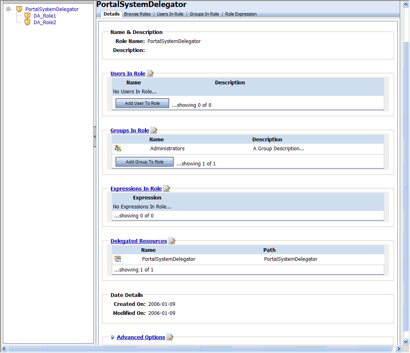Click the Created On date 2006-01-09
The height and width of the screenshot is (353, 410).
point(162,304)
